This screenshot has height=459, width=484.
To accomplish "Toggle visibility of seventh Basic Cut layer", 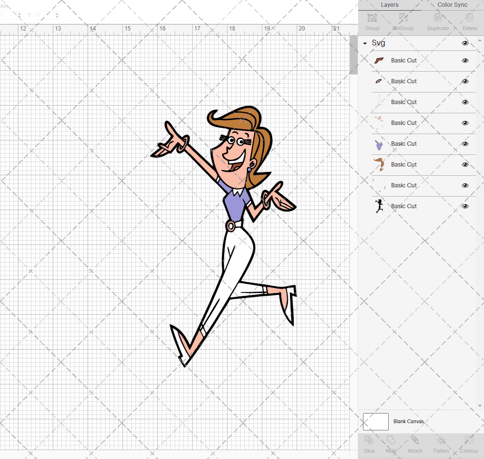I will click(x=465, y=185).
